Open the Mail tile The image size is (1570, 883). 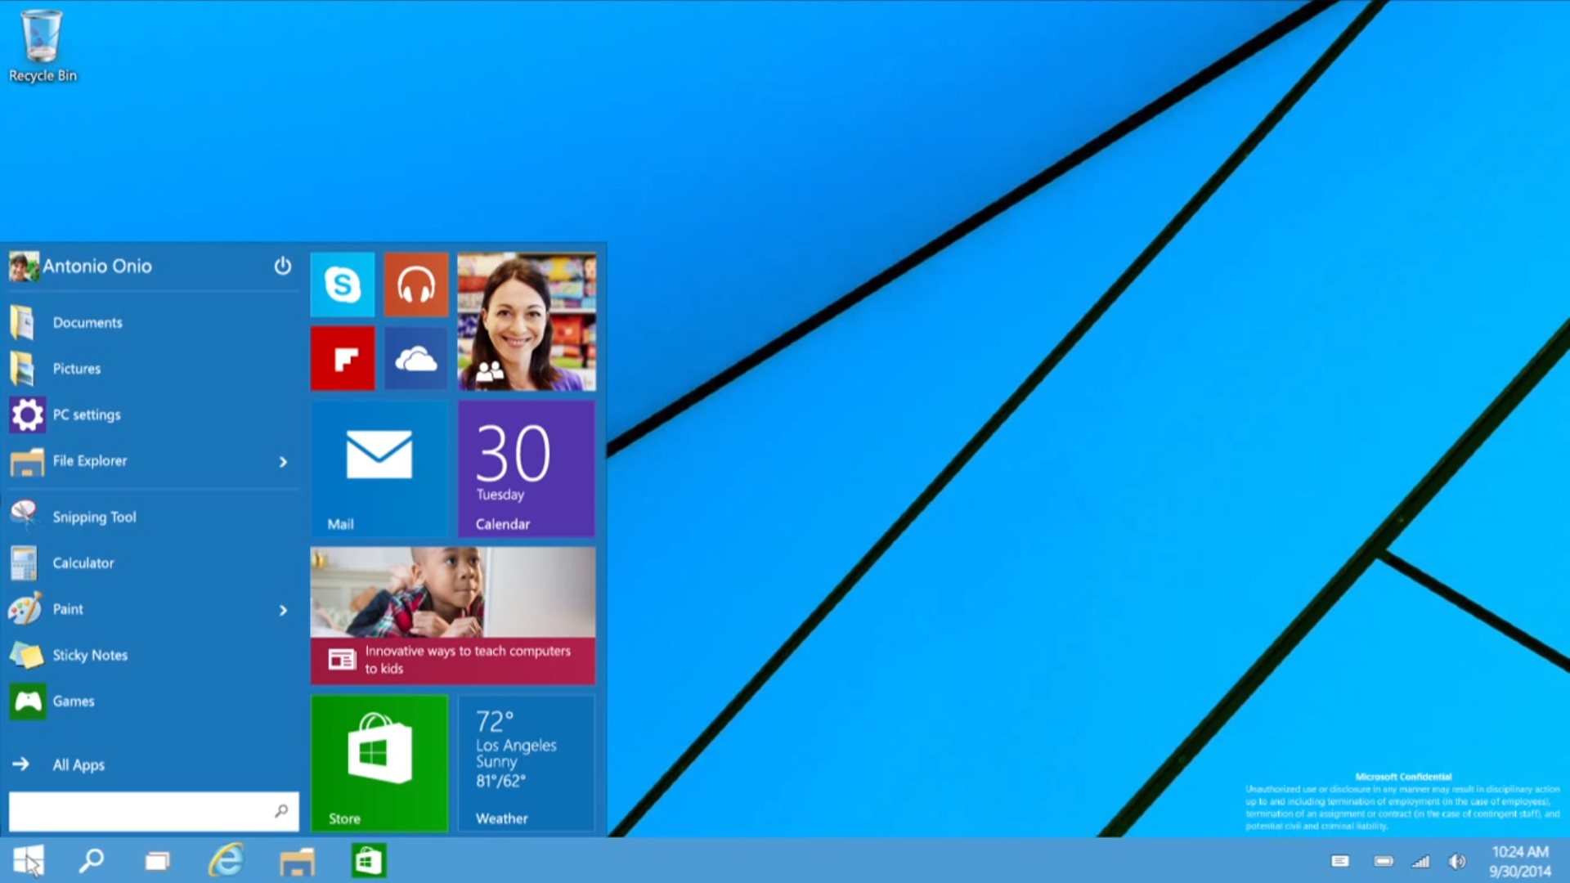[x=379, y=466]
